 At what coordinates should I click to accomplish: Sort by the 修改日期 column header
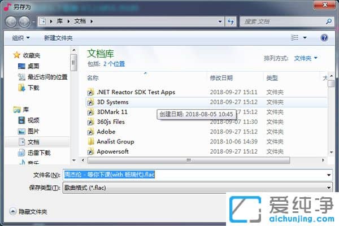221,77
